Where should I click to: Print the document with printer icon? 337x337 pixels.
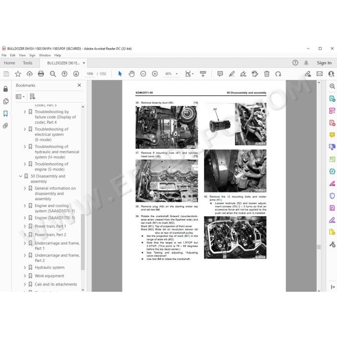coord(41,74)
